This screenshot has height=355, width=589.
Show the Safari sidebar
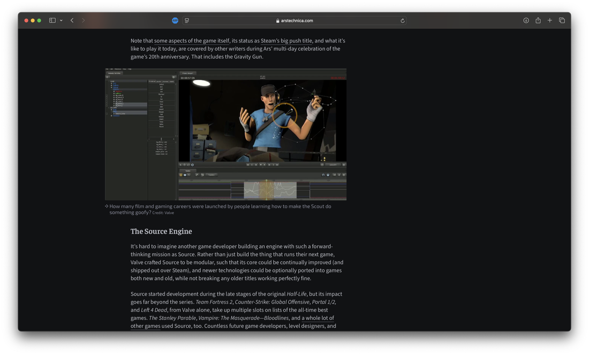[52, 21]
